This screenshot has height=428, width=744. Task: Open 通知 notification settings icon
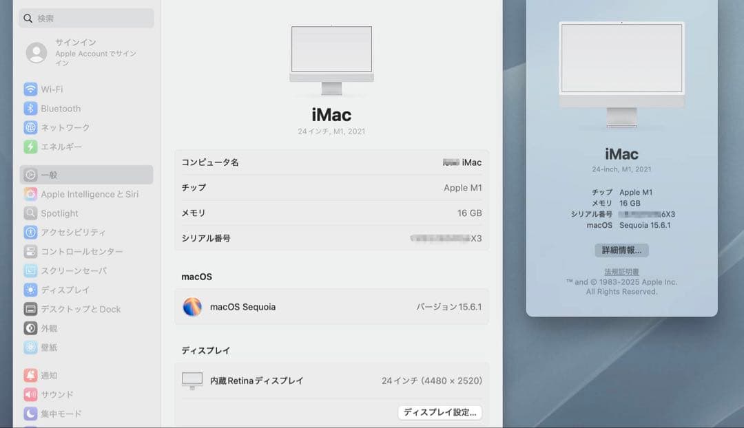tap(29, 375)
